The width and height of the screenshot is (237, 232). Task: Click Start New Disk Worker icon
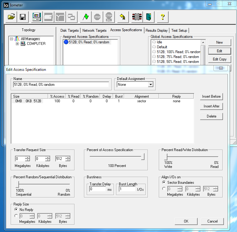point(48,17)
